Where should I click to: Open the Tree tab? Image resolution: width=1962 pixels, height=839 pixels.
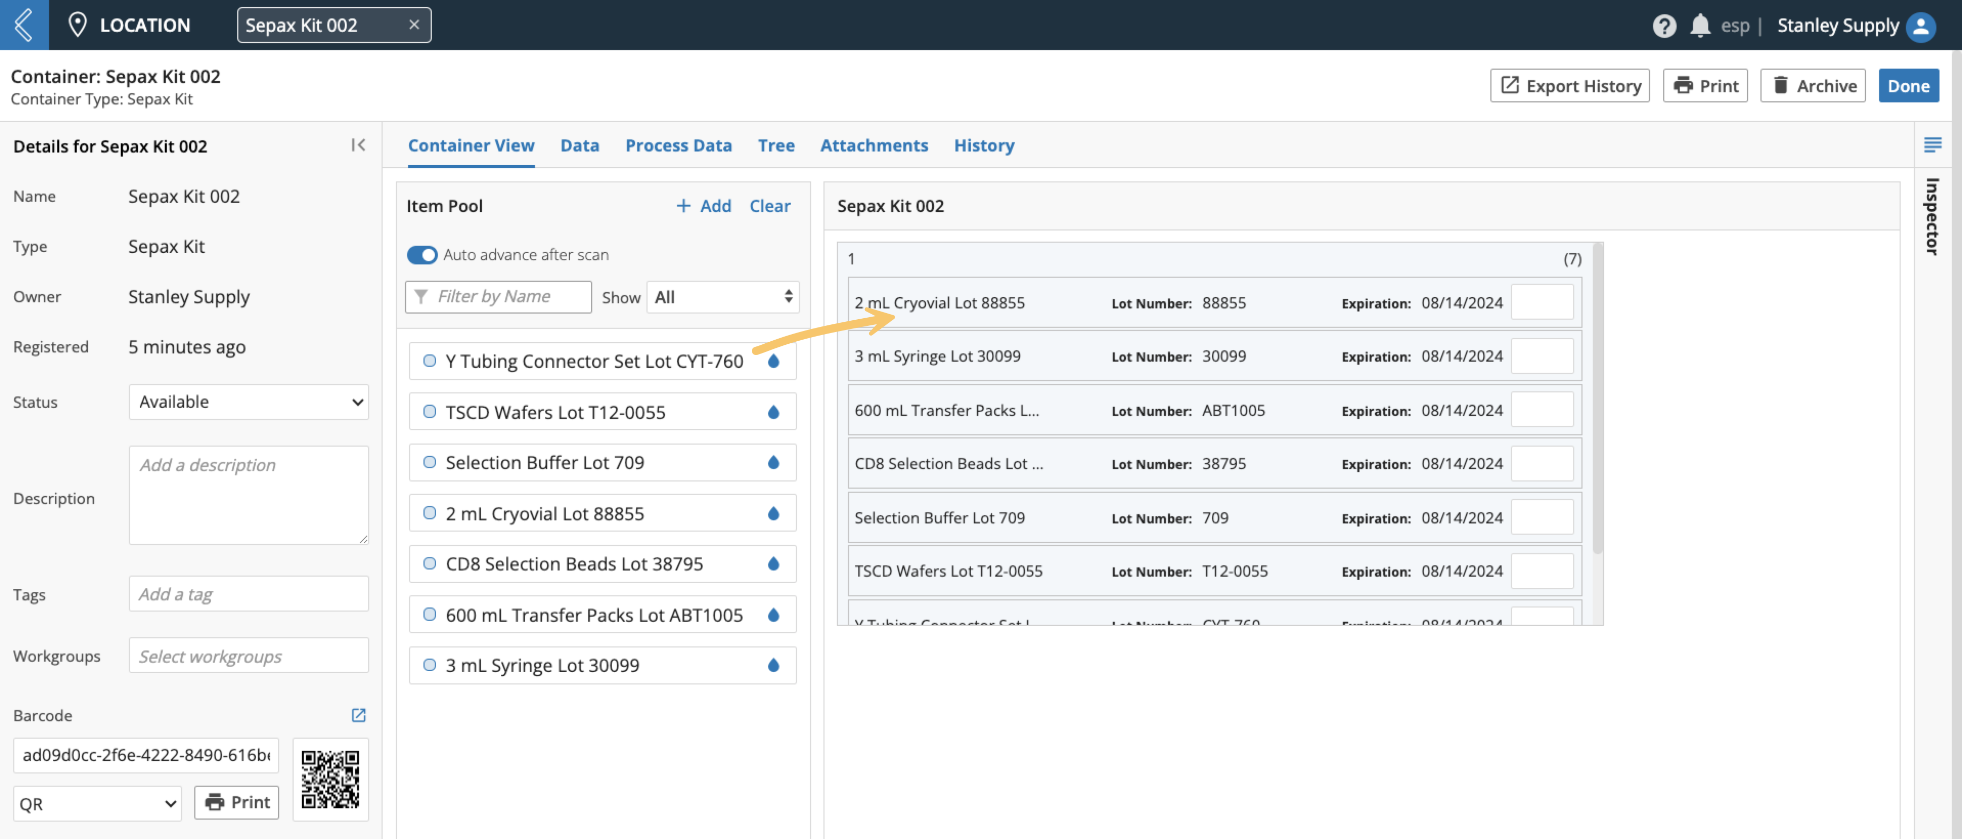pyautogui.click(x=776, y=146)
